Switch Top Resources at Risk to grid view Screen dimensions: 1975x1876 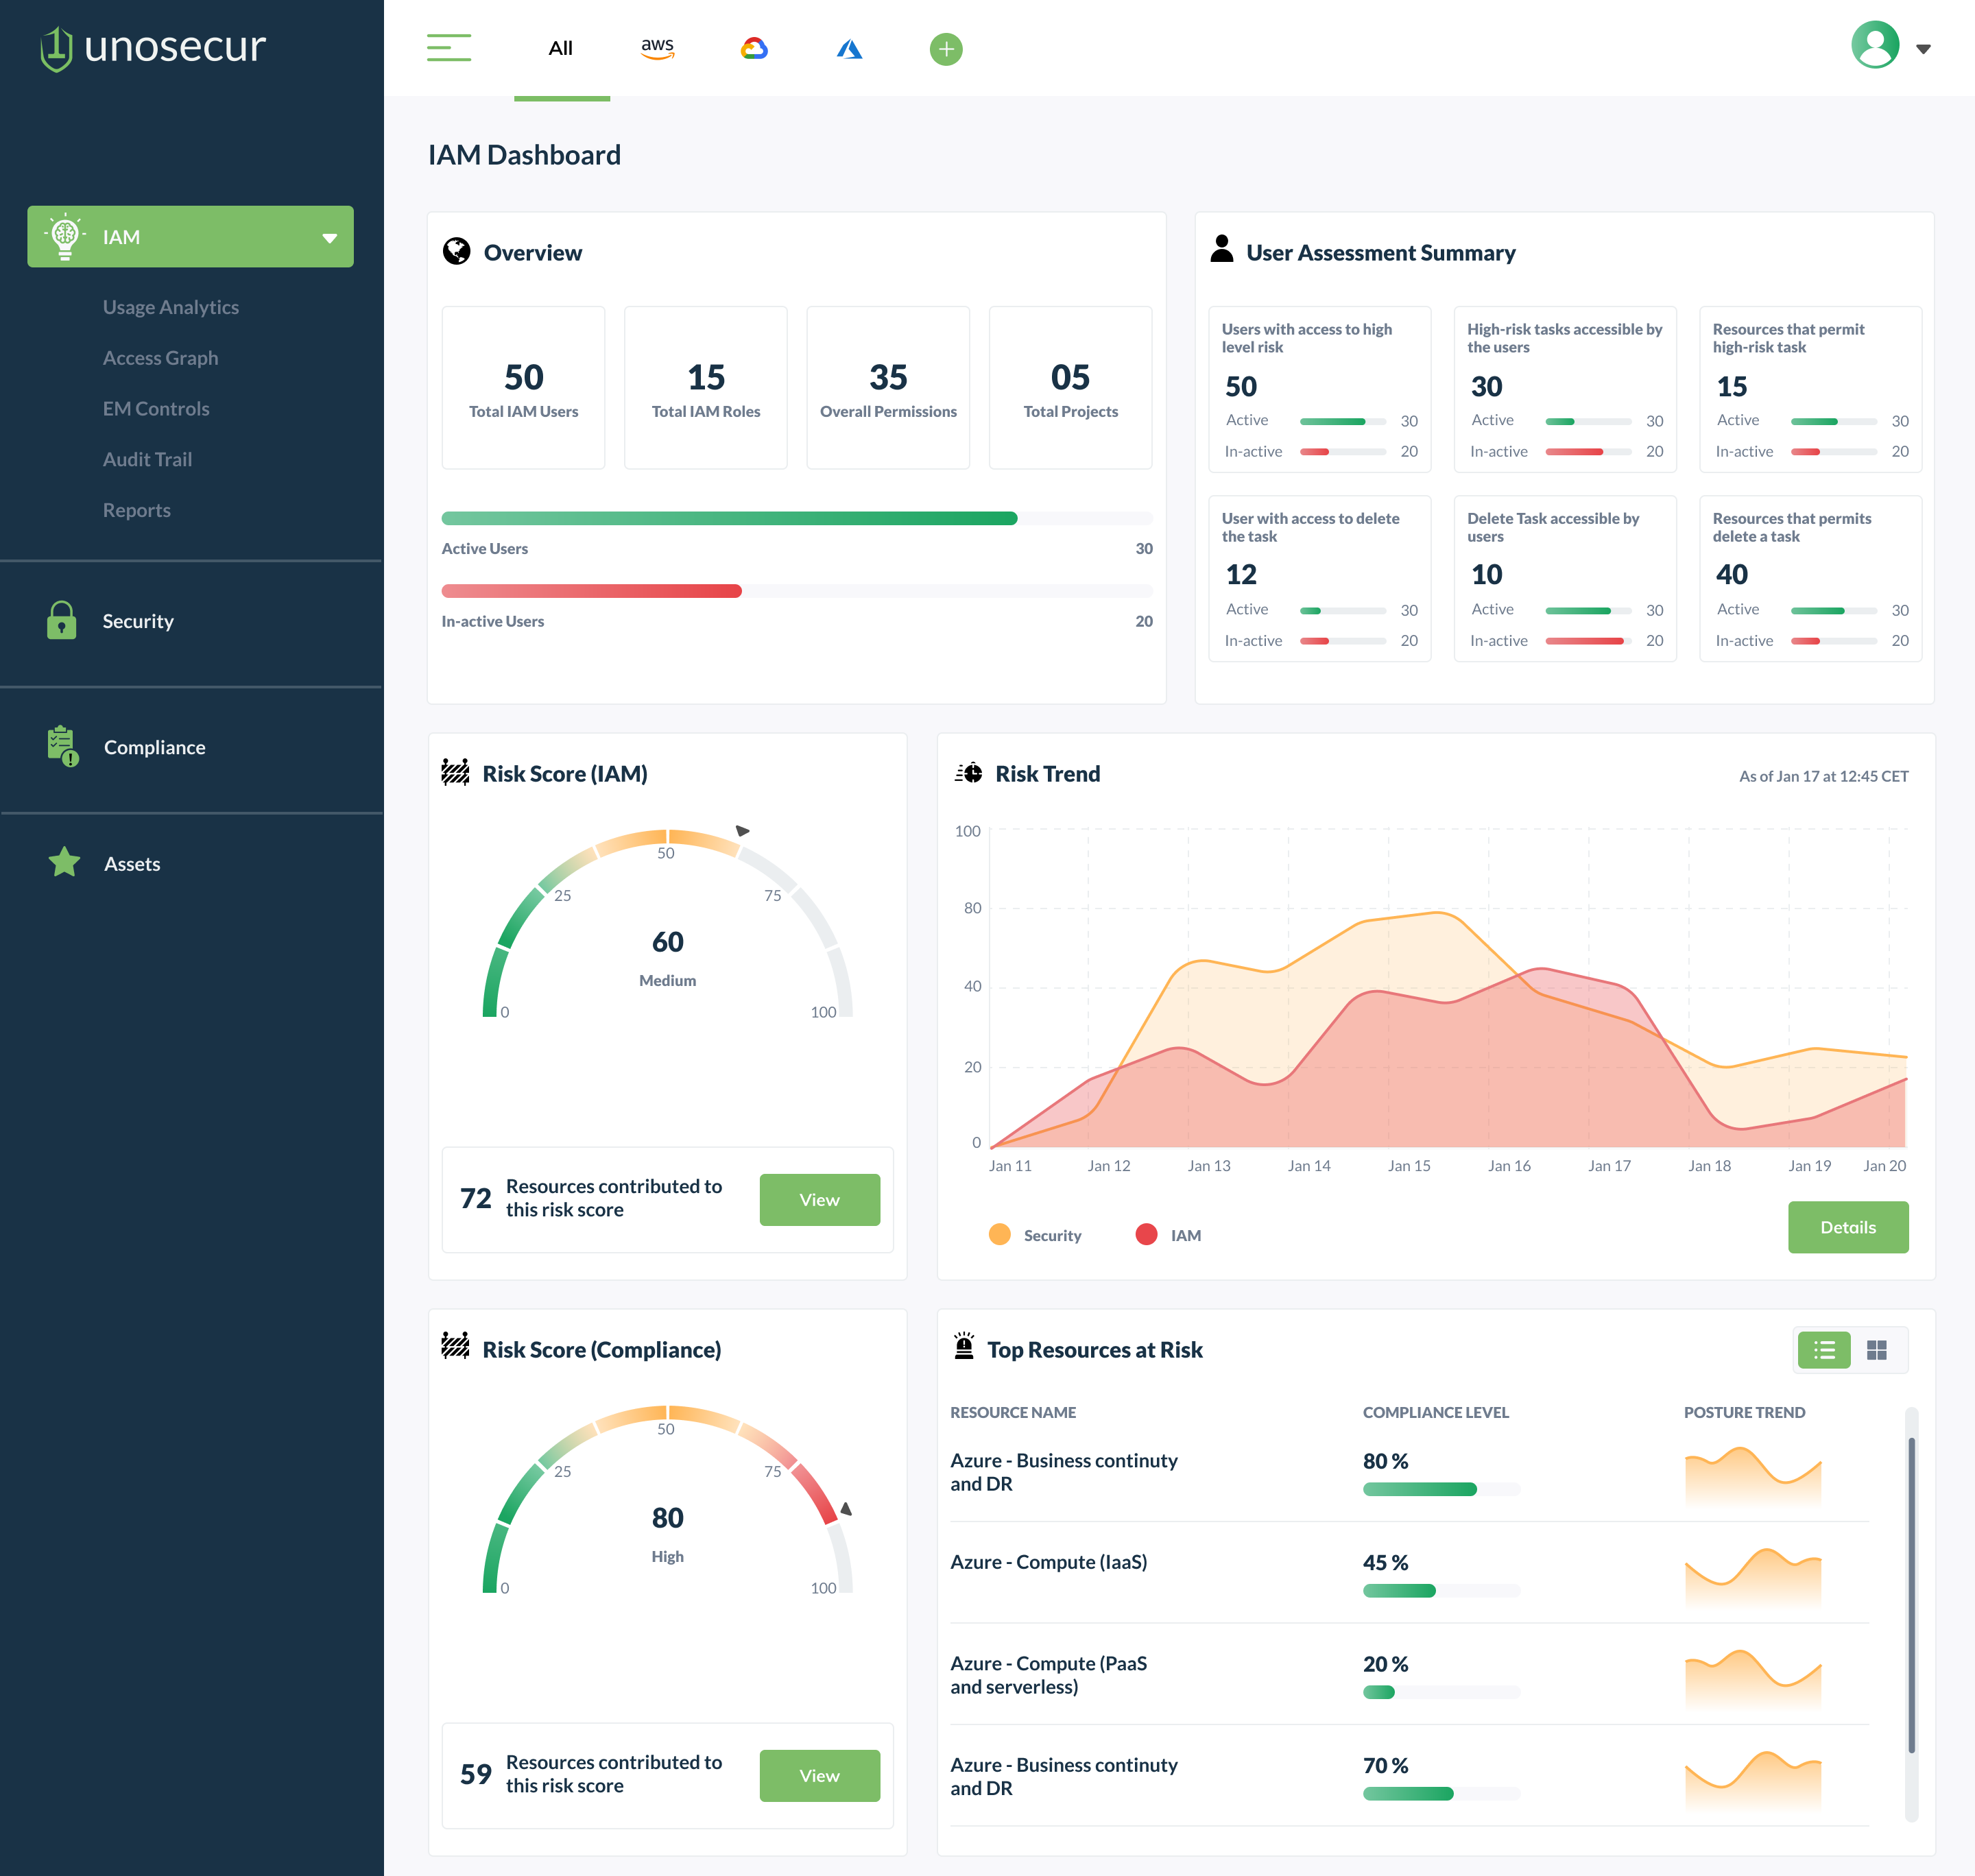(1877, 1349)
